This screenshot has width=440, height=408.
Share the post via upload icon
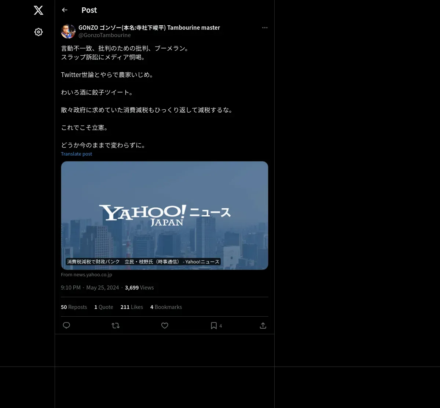coord(263,325)
